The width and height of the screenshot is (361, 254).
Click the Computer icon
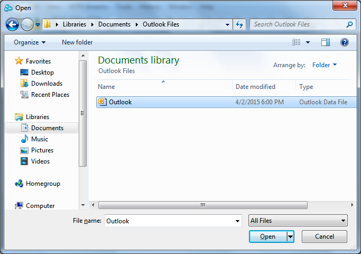click(19, 206)
